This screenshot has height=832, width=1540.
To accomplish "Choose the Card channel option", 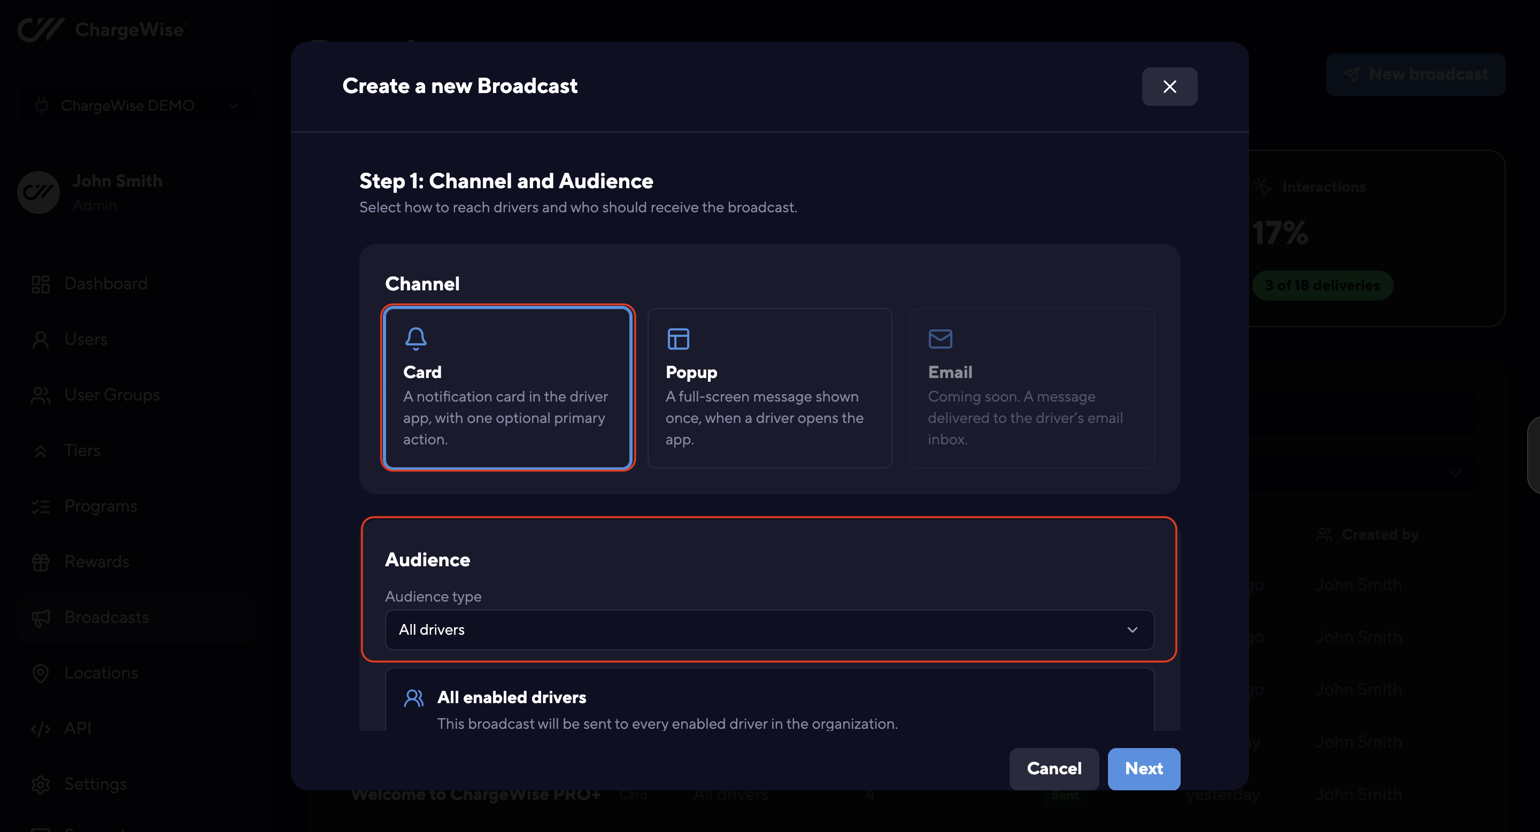I will click(507, 388).
